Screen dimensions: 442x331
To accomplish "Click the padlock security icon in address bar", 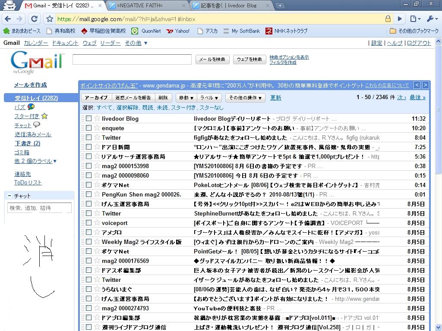I will click(x=388, y=19).
